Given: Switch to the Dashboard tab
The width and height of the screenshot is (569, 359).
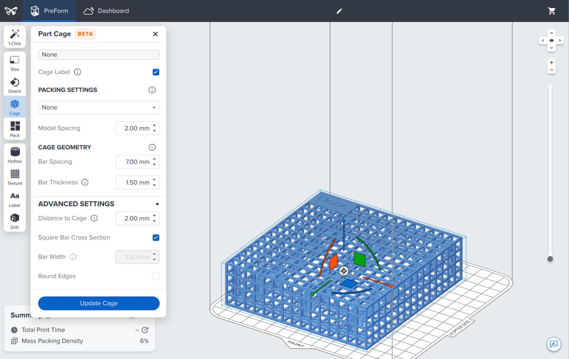Looking at the screenshot, I should (x=106, y=11).
